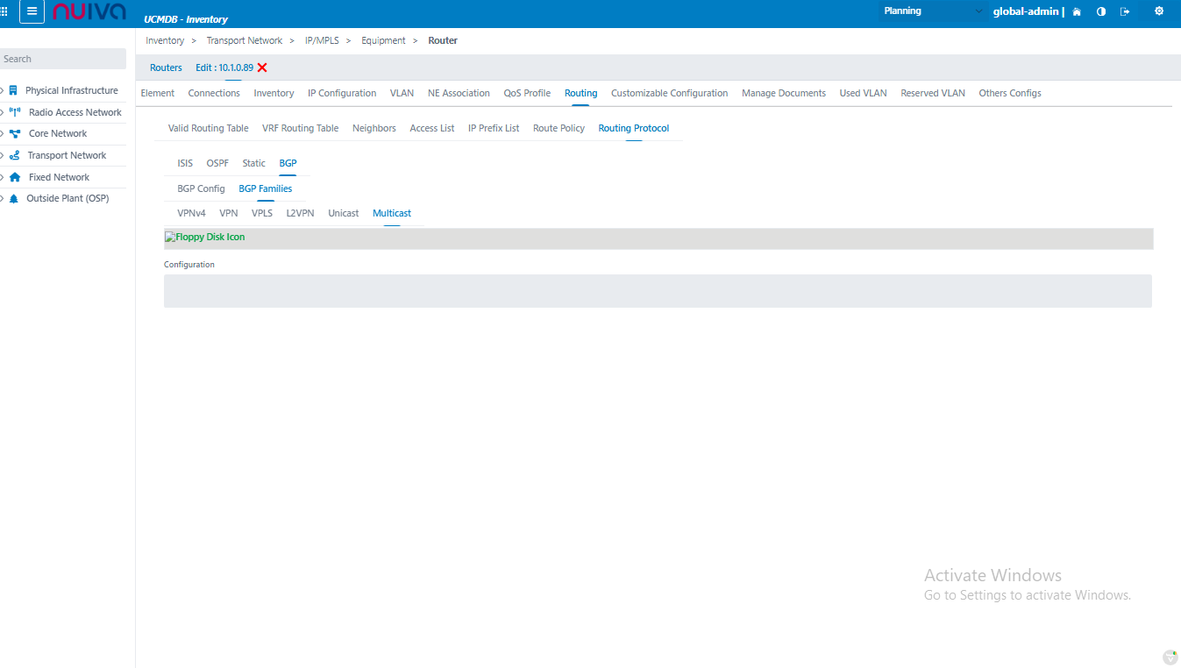Open the apps grid launcher icon
Image resolution: width=1181 pixels, height=668 pixels.
click(4, 11)
